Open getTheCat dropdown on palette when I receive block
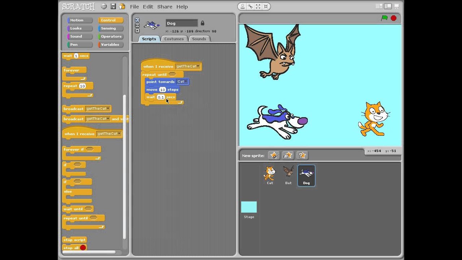 (x=109, y=134)
